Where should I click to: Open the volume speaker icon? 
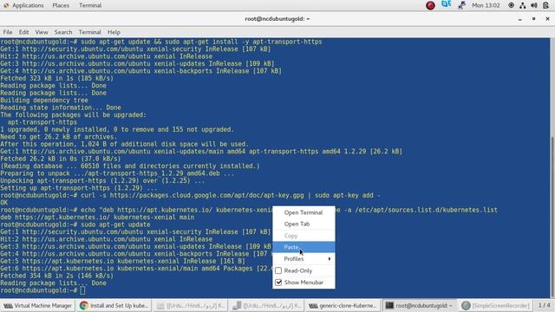click(x=534, y=5)
